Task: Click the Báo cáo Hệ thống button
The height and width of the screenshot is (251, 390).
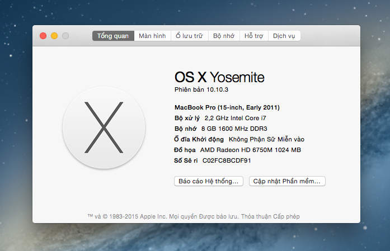Action: coord(209,181)
